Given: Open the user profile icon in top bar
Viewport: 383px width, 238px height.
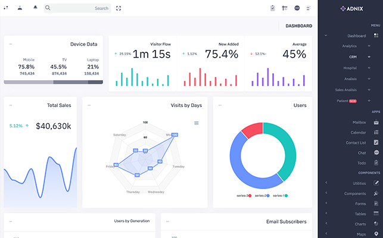Looking at the screenshot, I should pyautogui.click(x=20, y=8).
